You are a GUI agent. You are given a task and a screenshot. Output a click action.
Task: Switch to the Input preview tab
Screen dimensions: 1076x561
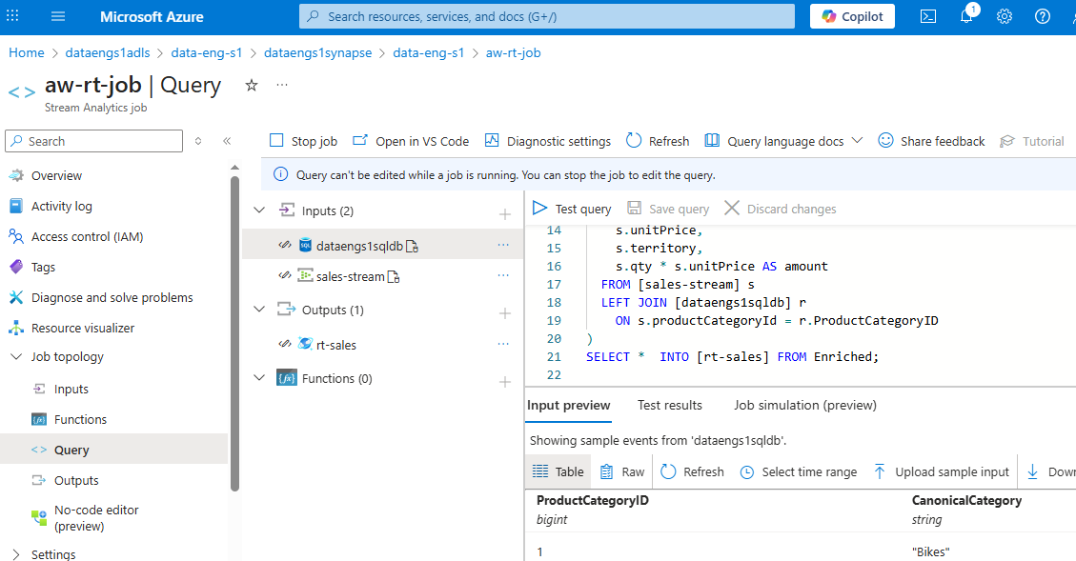(568, 406)
